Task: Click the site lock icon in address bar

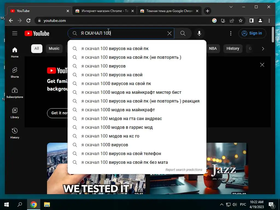Action: click(x=39, y=21)
